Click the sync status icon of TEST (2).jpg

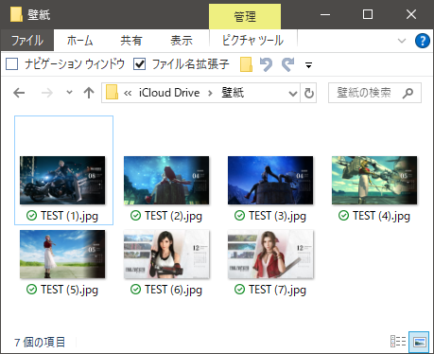point(135,216)
